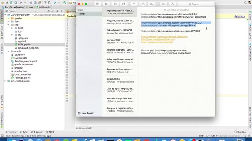Select gradle.properties in the project tree
The width and height of the screenshot is (252, 141).
coord(23,65)
